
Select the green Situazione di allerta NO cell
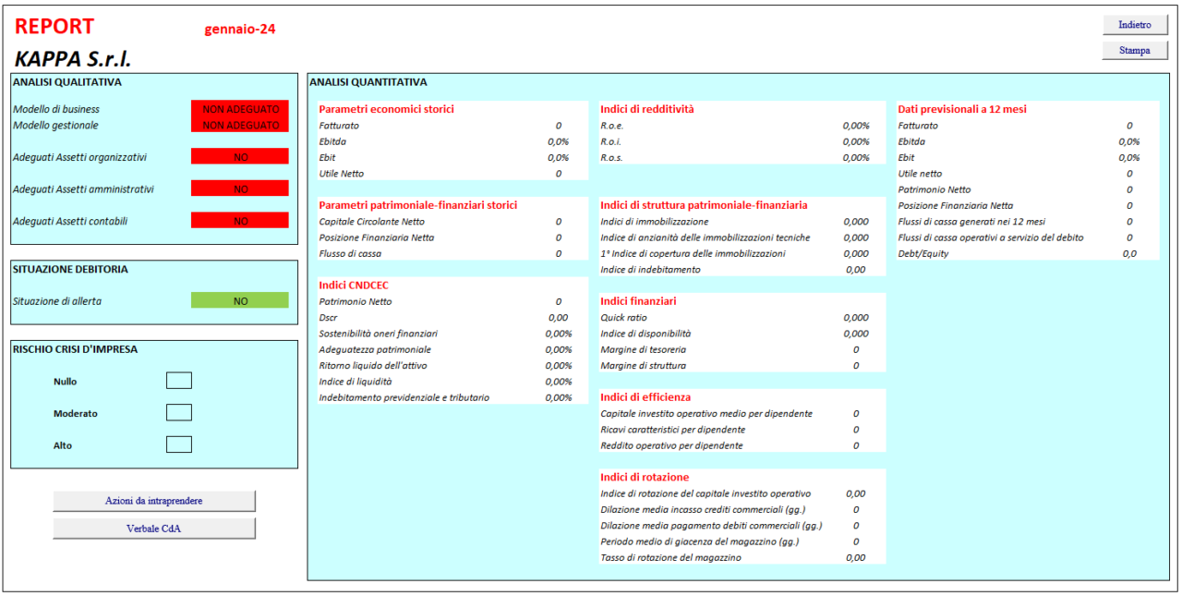point(240,300)
